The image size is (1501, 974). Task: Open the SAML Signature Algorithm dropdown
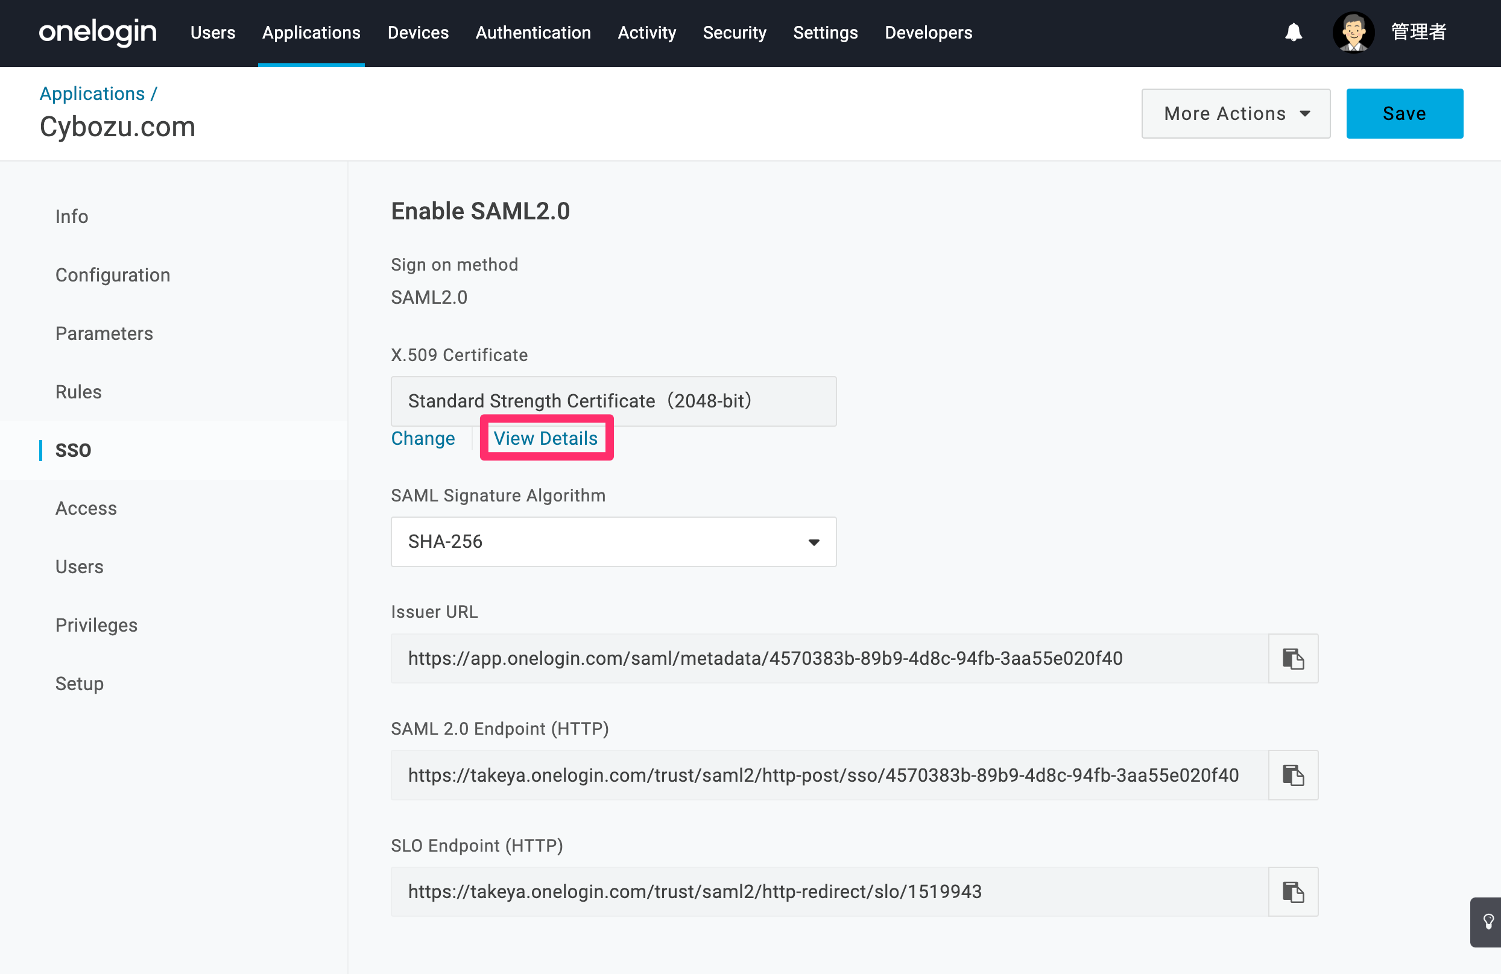(614, 541)
